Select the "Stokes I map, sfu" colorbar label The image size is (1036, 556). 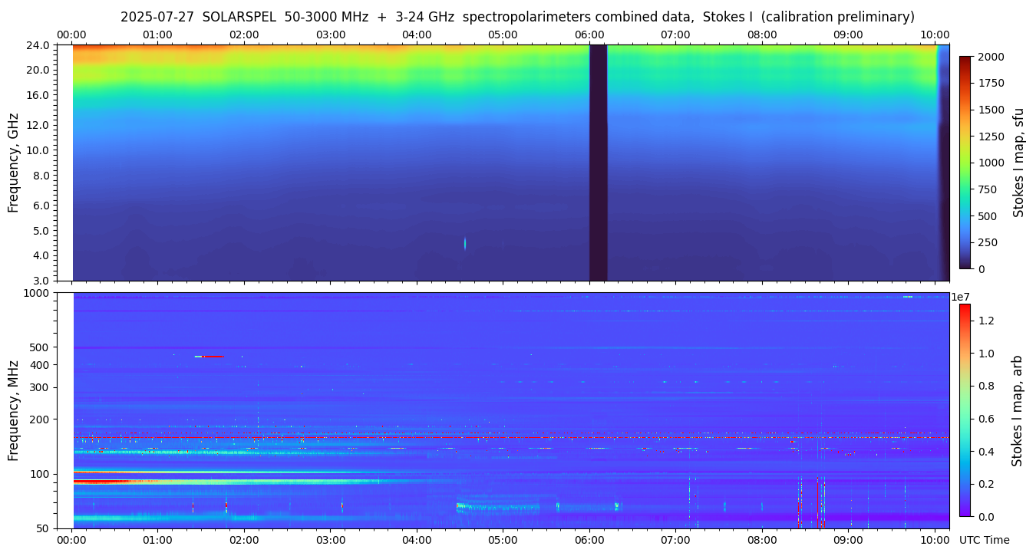pyautogui.click(x=1019, y=163)
